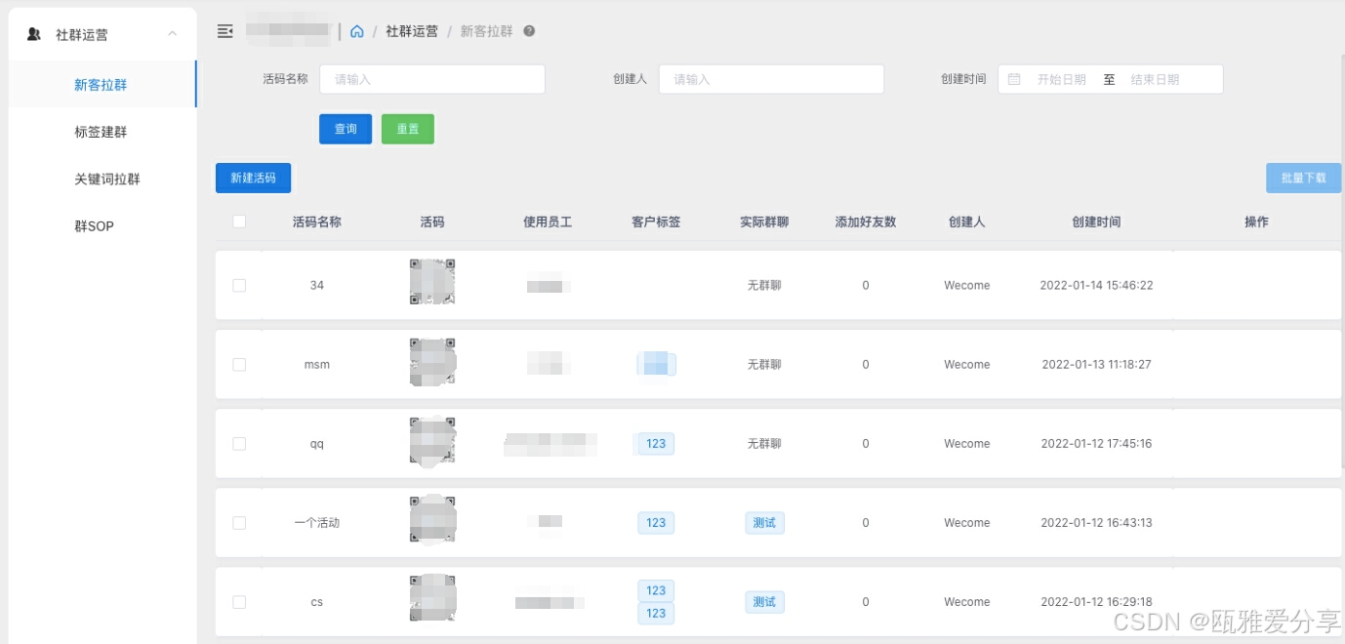Click the 社群运营 people icon in sidebar

[x=31, y=32]
